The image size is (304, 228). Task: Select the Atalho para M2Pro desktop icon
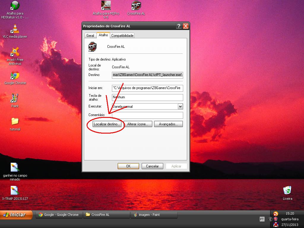(x=106, y=6)
